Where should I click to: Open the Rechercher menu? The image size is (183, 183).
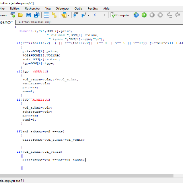click(x=33, y=8)
